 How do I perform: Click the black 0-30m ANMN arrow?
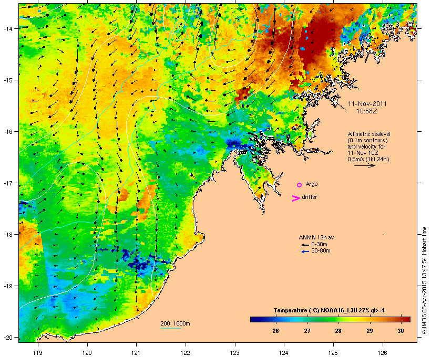[305, 245]
